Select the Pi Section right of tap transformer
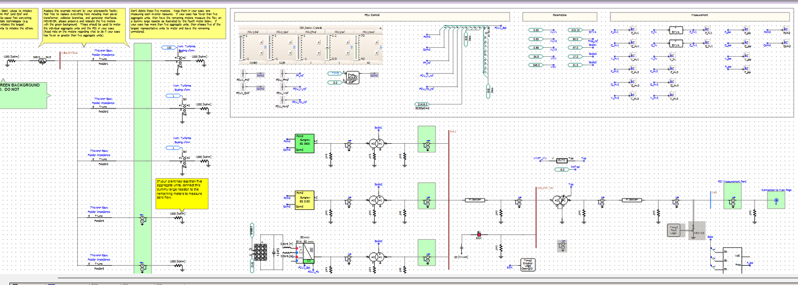The width and height of the screenshot is (798, 285). (x=632, y=199)
